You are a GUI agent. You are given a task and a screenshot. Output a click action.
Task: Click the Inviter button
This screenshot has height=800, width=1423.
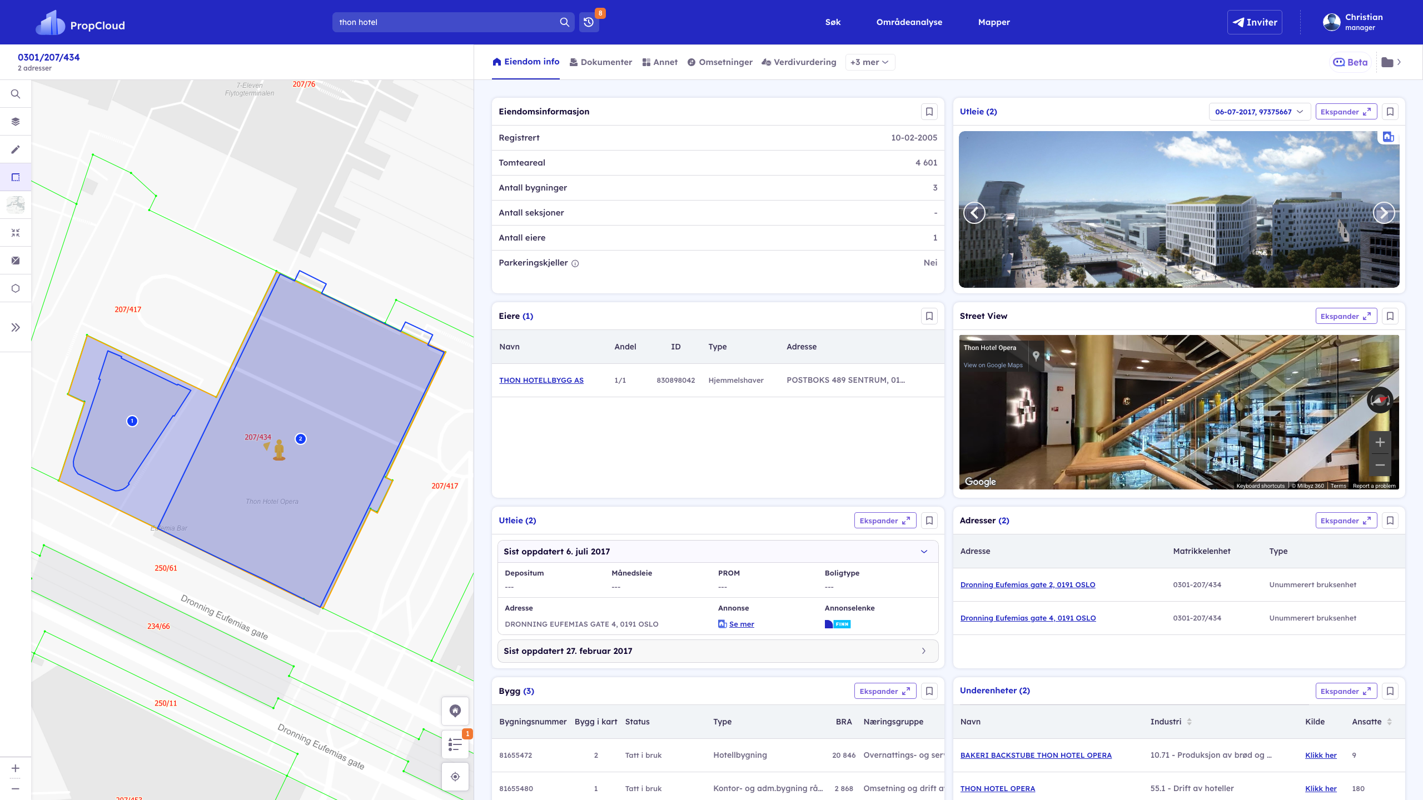click(1255, 22)
